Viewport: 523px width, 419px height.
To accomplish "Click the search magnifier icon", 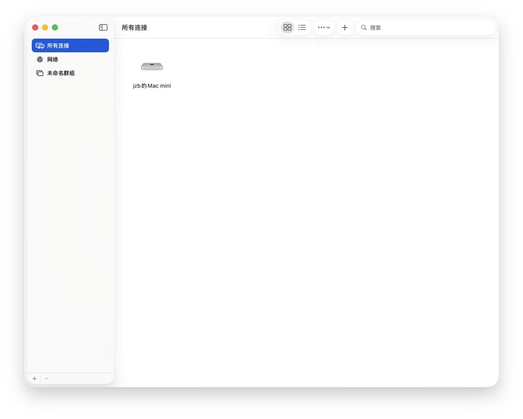I will [363, 27].
